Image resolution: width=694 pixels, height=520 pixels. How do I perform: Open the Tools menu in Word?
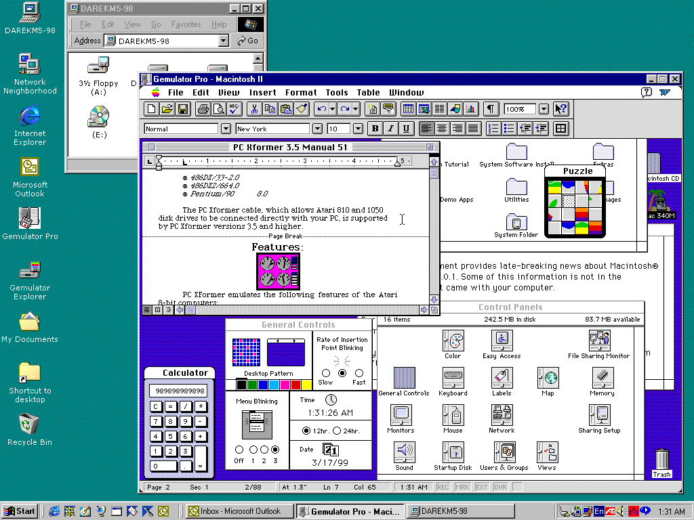click(337, 92)
